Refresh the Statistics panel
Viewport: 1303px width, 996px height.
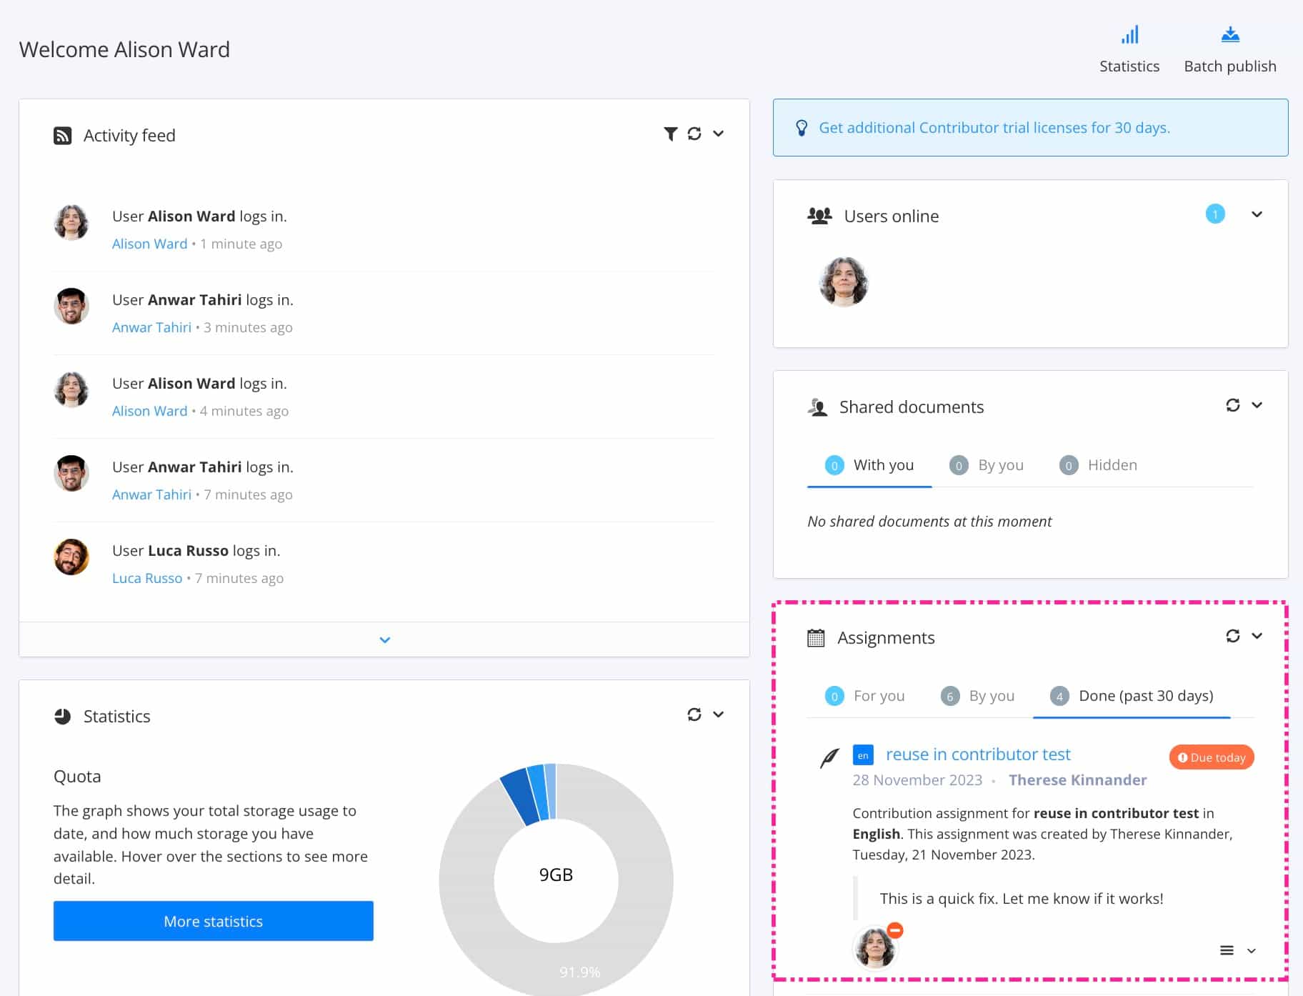click(694, 714)
